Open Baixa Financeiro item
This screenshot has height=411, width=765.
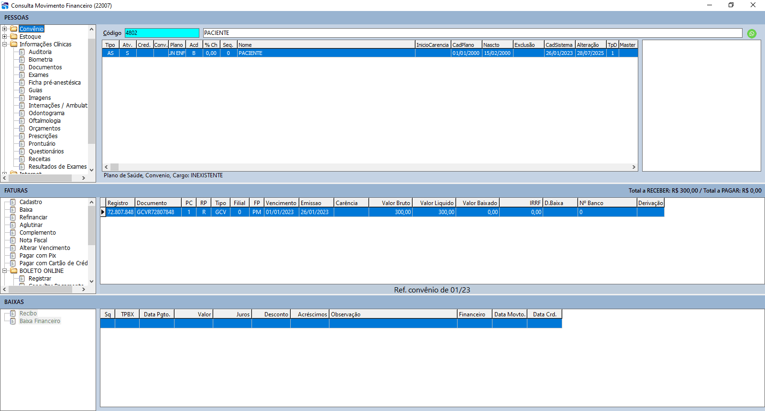[40, 321]
